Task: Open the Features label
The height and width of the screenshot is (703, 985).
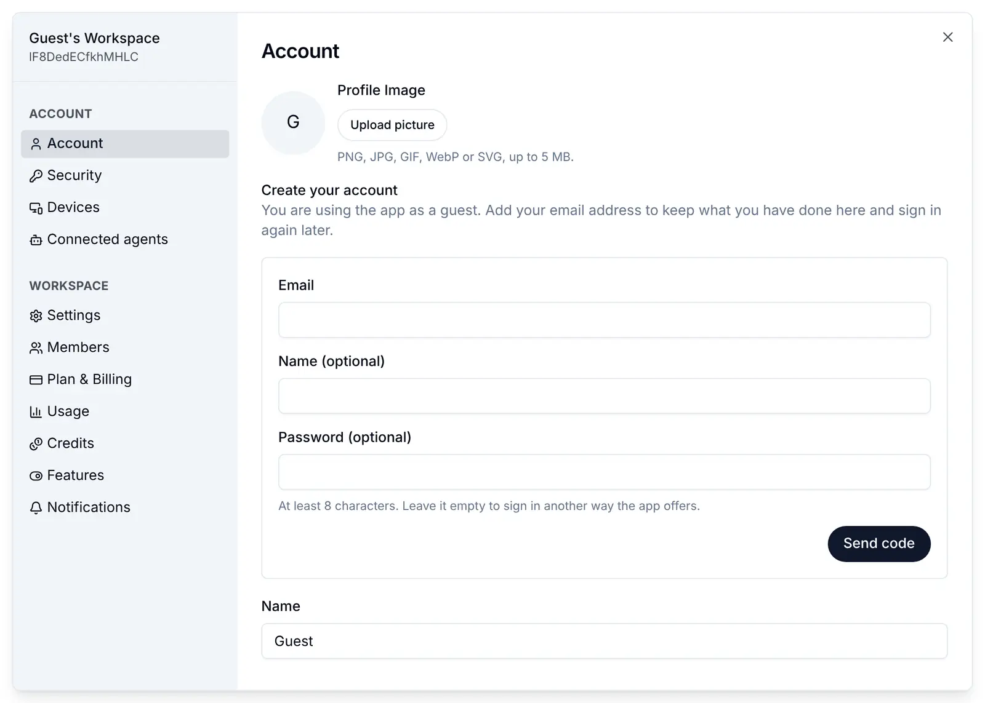Action: pos(75,475)
